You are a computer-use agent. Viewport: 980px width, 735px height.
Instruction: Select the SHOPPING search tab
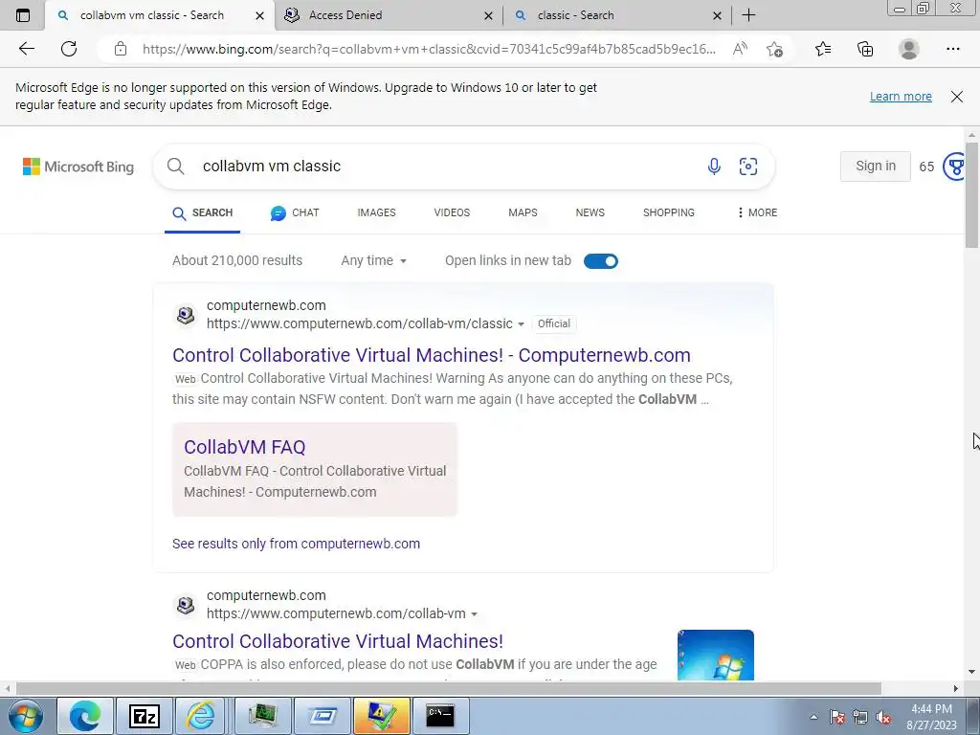(669, 212)
